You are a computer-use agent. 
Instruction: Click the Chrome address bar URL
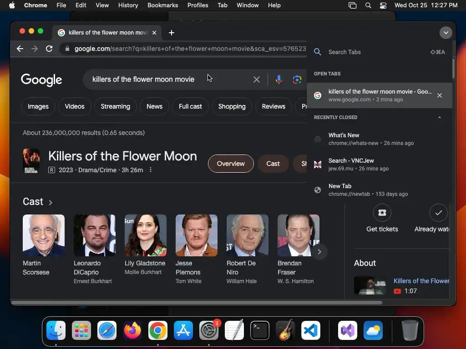coord(190,49)
